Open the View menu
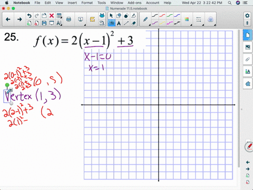253x190 pixels. pos(59,3)
